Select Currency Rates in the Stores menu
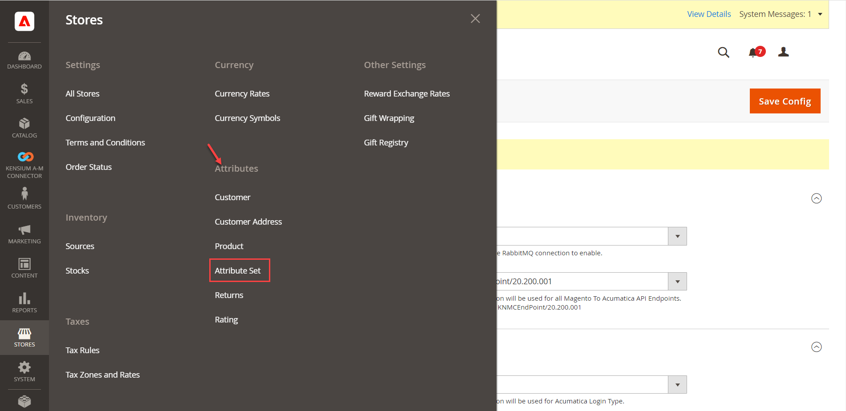This screenshot has width=846, height=411. point(242,93)
